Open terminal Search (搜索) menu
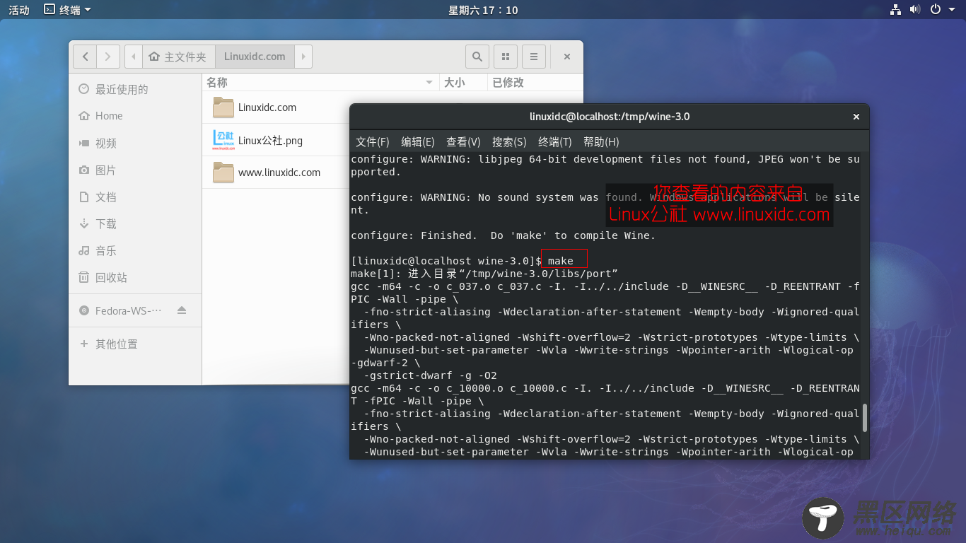 point(509,141)
